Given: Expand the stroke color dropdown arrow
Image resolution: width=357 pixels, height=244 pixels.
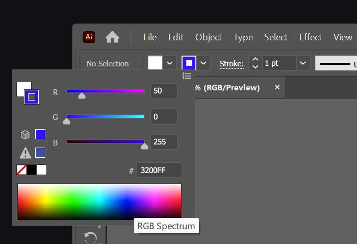Looking at the screenshot, I should 203,63.
